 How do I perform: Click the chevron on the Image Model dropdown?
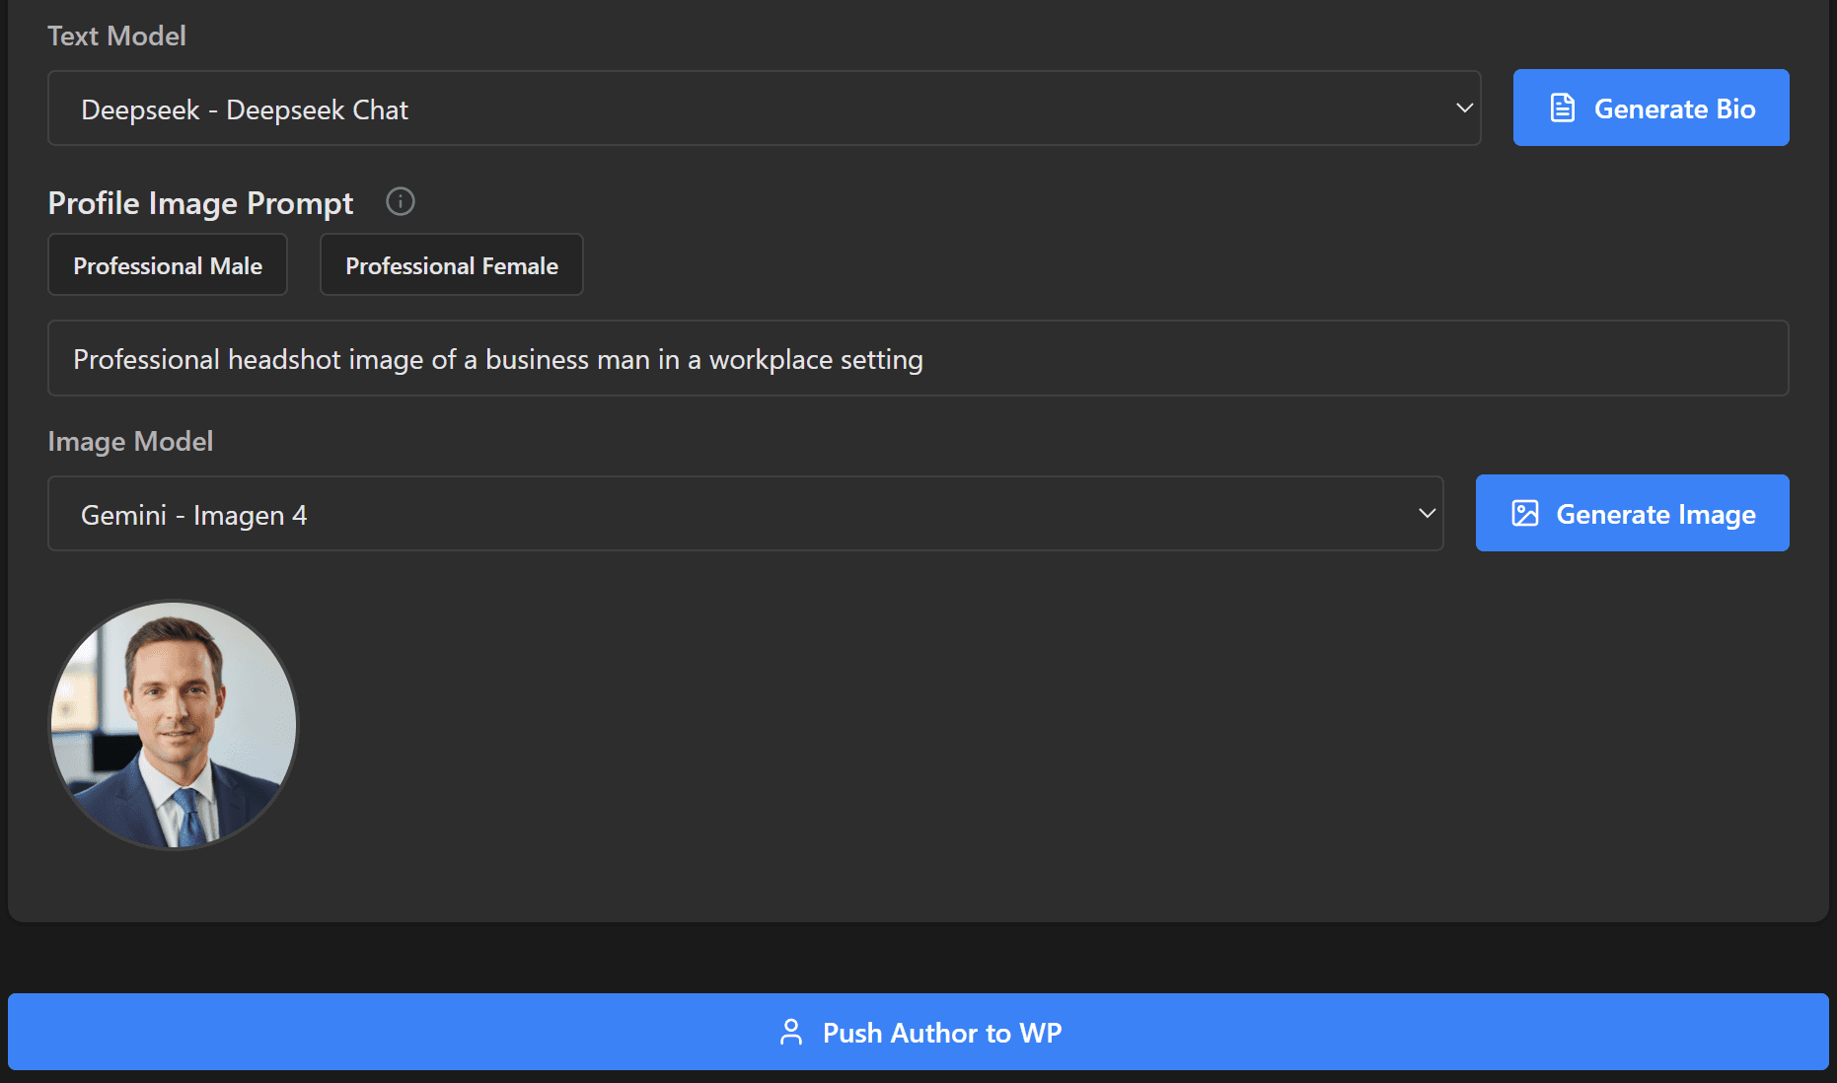[1426, 513]
